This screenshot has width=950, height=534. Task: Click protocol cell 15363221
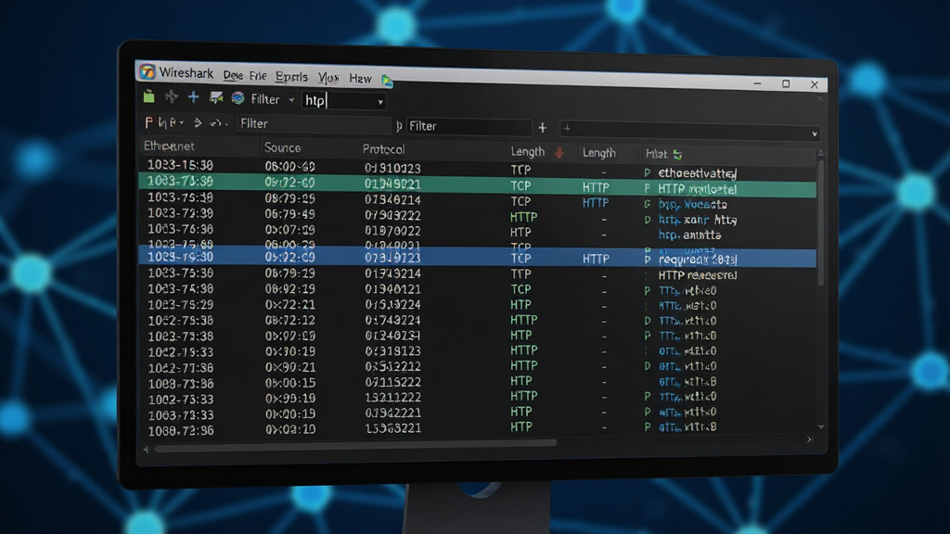[392, 428]
